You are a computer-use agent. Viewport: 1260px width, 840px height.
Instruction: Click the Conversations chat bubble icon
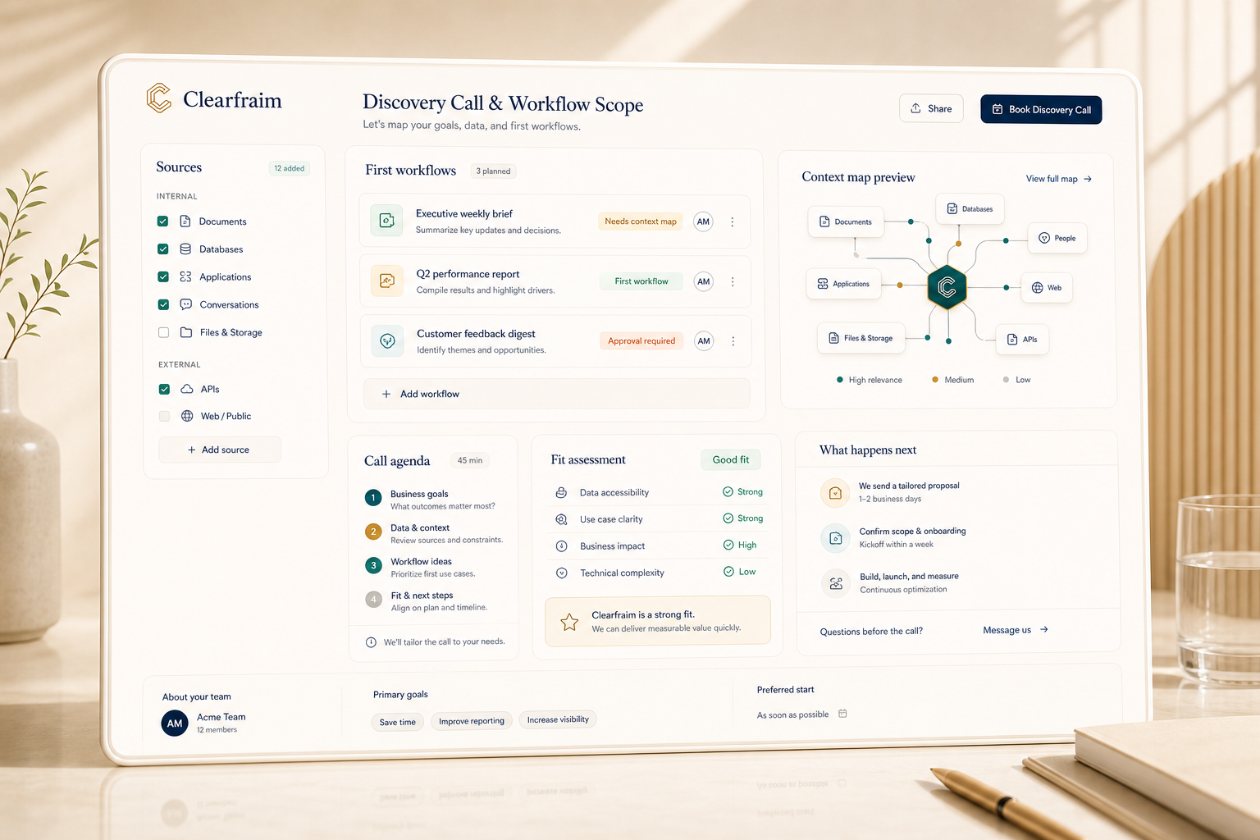point(186,304)
